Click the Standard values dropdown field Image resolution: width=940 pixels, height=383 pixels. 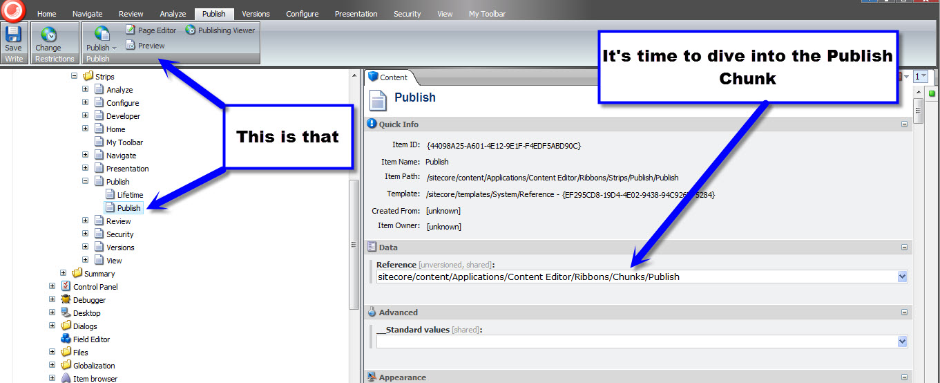click(x=641, y=342)
